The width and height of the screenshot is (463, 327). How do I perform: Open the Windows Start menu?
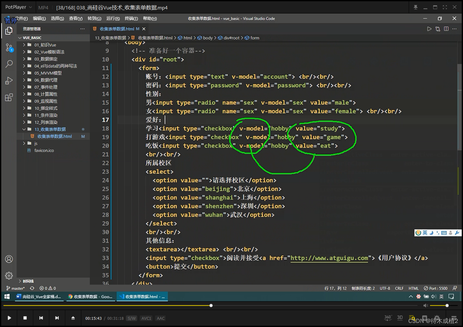pyautogui.click(x=7, y=297)
